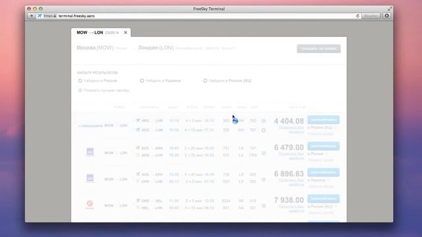Click Transaero airline logo in first result
Screen dimensions: 422x237
(90, 126)
